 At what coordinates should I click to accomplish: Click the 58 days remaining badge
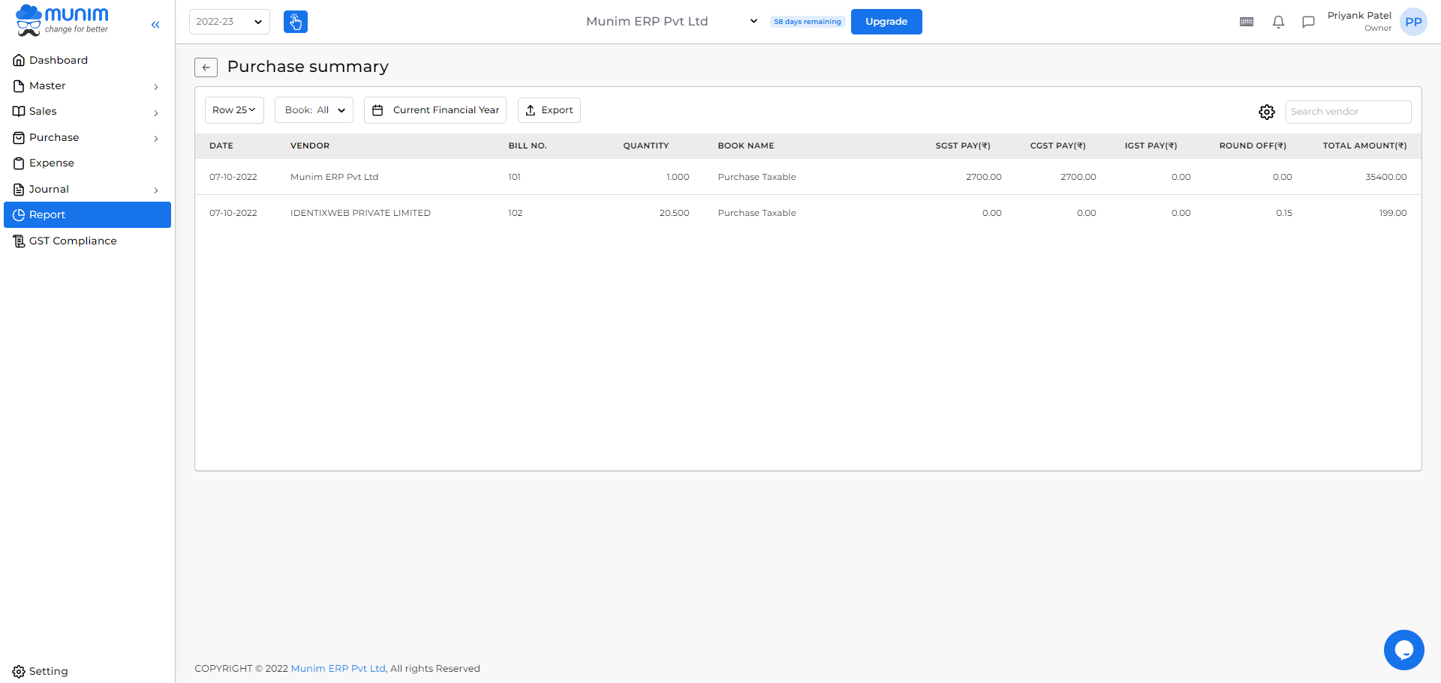(x=808, y=22)
